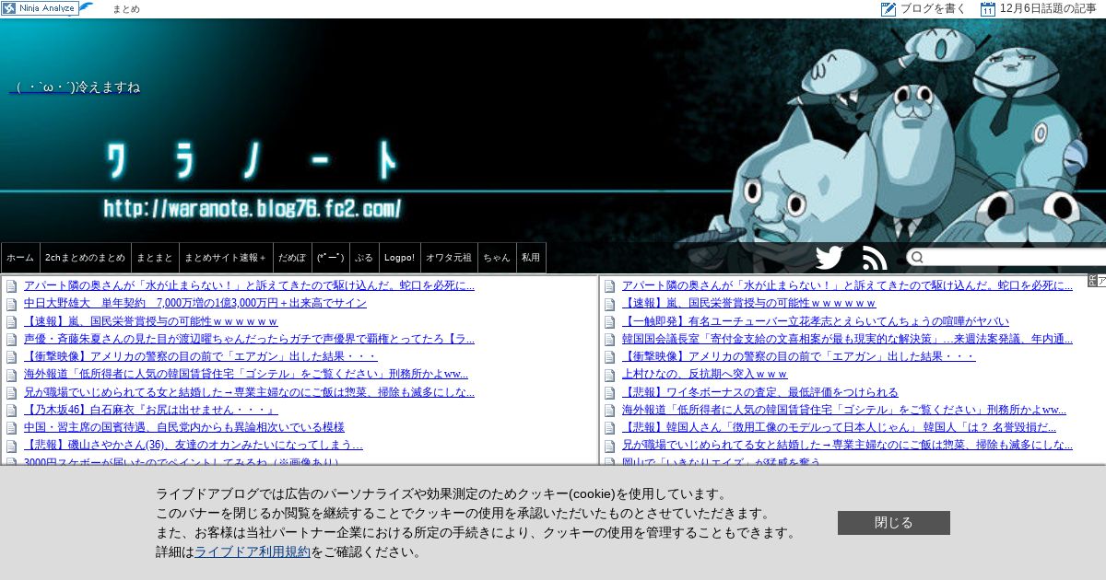Open 【悲報】磯山さやかさん(36) article link

click(x=194, y=447)
